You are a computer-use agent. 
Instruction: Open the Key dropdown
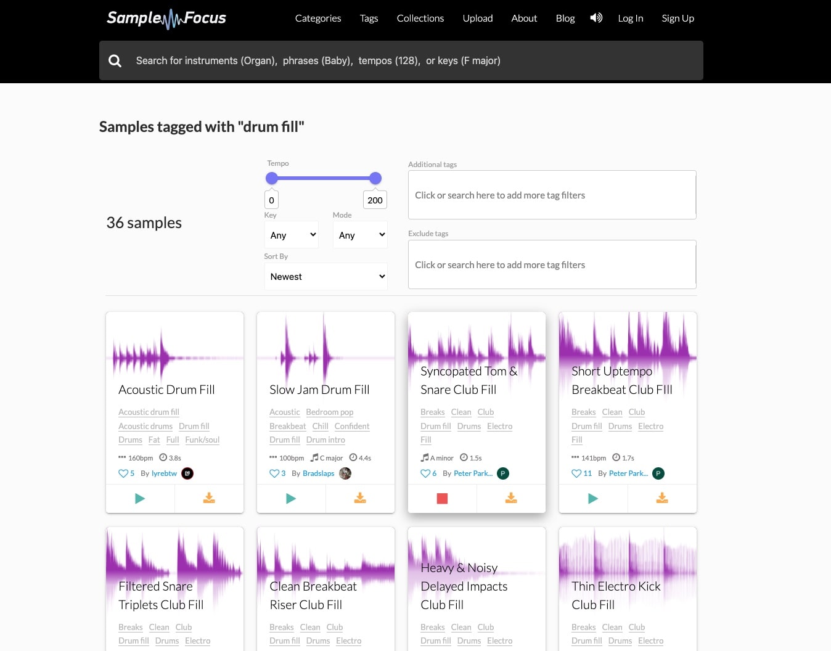click(x=292, y=235)
